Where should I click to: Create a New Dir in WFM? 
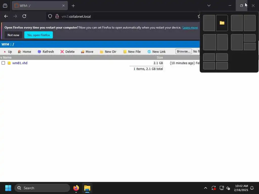(x=108, y=52)
